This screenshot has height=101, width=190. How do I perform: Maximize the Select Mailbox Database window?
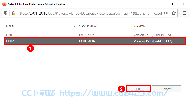pyautogui.click(x=171, y=4)
